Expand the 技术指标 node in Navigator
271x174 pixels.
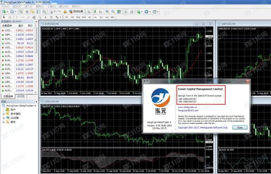pos(4,114)
